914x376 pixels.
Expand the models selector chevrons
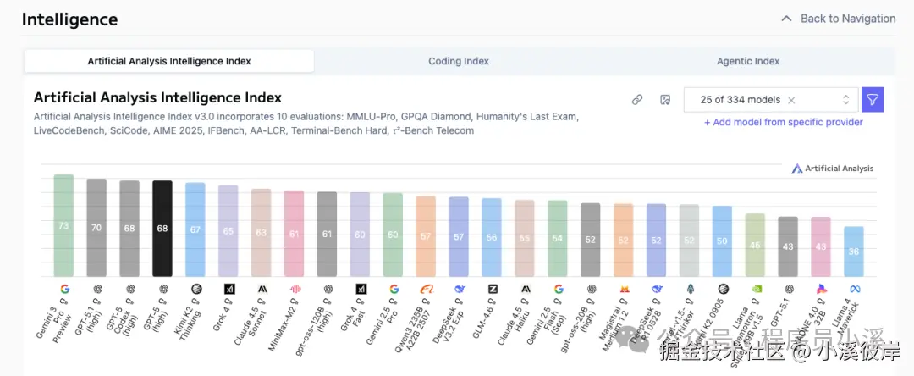[x=845, y=100]
